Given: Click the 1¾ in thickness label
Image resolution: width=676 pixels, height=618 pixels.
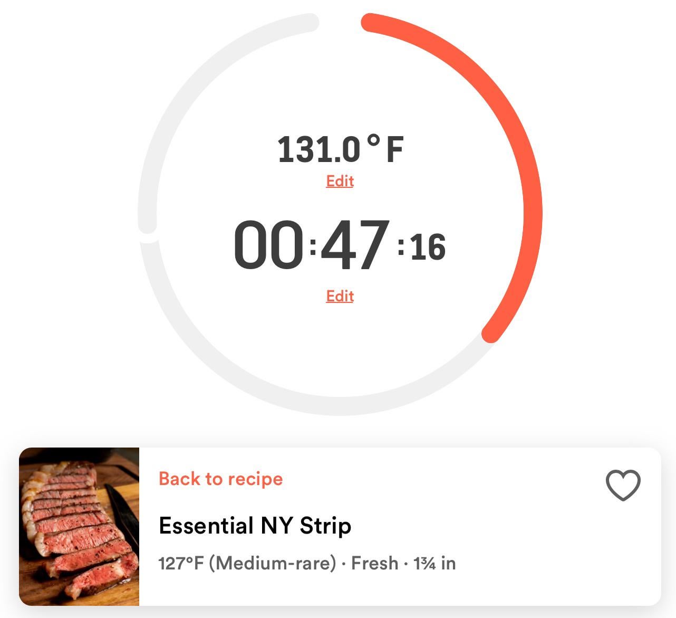Looking at the screenshot, I should click(x=434, y=563).
